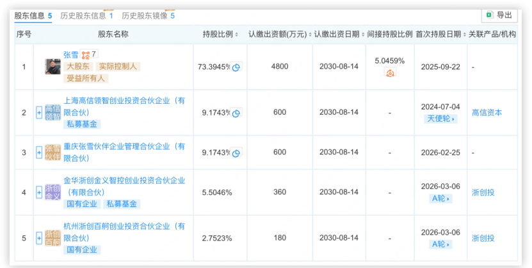Viewport: 532px width, 268px height.
Task: Expand row for 杭州浙创百舸 with plus icon
Action: click(x=39, y=238)
